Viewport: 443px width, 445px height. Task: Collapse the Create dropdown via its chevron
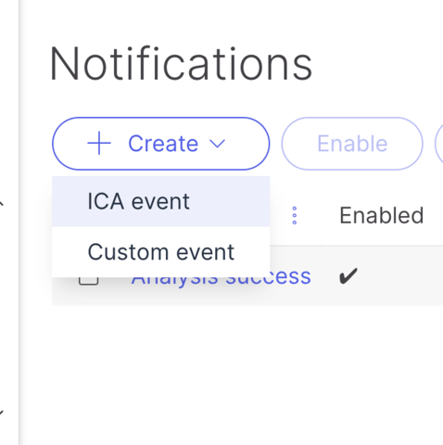[x=217, y=144]
